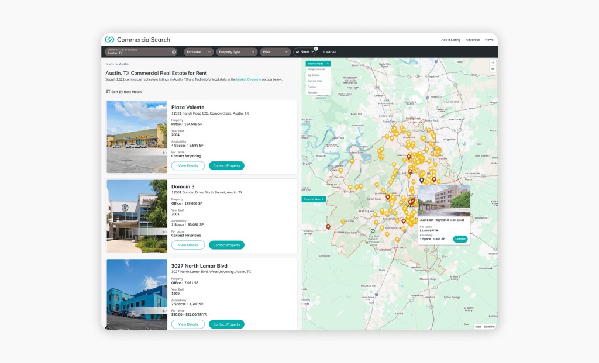599x363 pixels.
Task: Switch to Satellite view
Action: pos(489,327)
